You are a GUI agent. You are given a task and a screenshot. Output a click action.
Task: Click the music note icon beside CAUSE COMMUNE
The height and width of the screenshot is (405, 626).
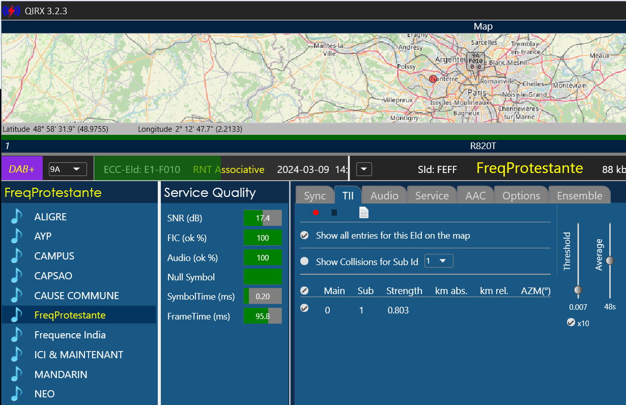tap(17, 296)
